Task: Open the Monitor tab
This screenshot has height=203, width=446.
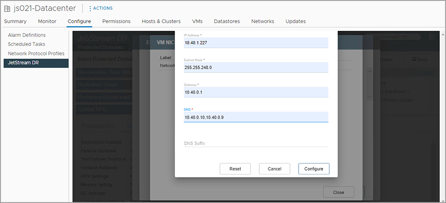Action: (x=47, y=21)
